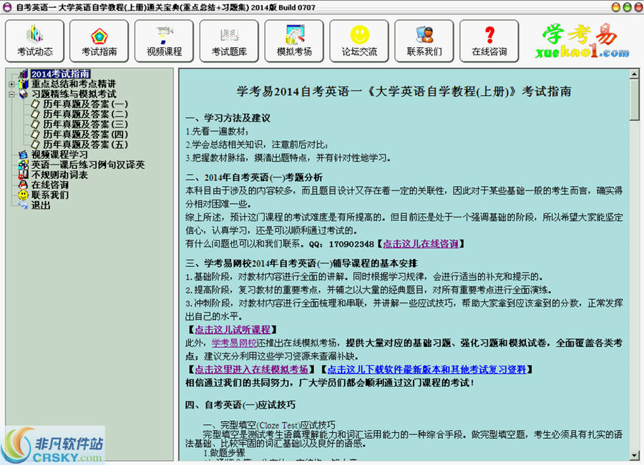This screenshot has width=644, height=465.
Task: Click the app icon in title bar
Action: (7, 7)
